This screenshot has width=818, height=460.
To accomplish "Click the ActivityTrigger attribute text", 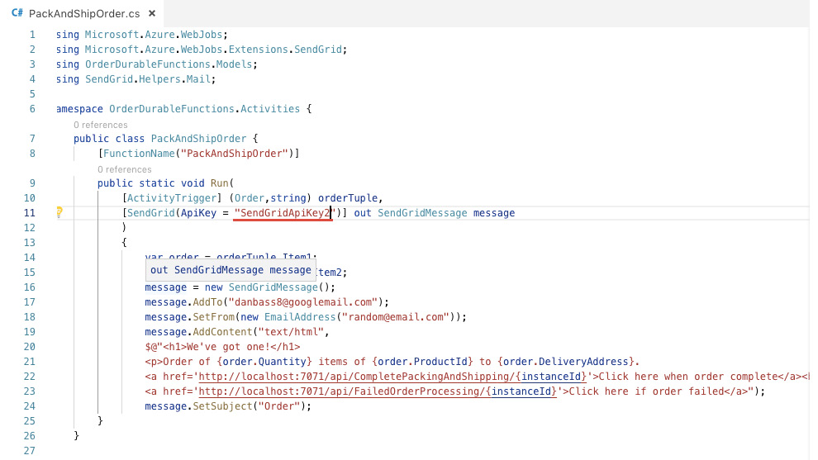I will pyautogui.click(x=172, y=198).
